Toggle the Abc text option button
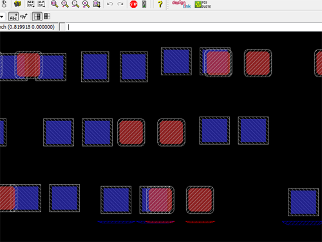Screen dimensions: 322x242 [14, 17]
